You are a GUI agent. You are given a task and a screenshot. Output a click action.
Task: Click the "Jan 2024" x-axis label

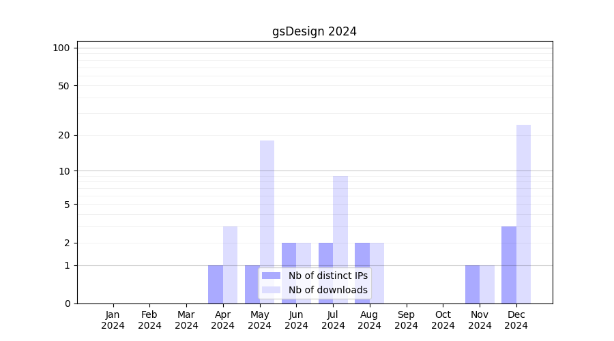coord(113,320)
